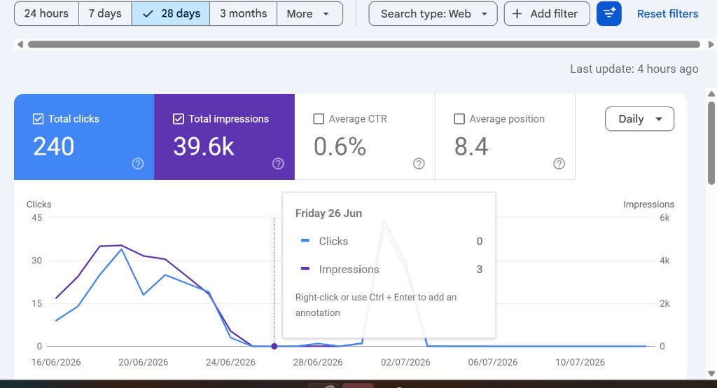Click the Friday 26 Jun tooltip heading
The height and width of the screenshot is (388, 717).
click(x=328, y=213)
